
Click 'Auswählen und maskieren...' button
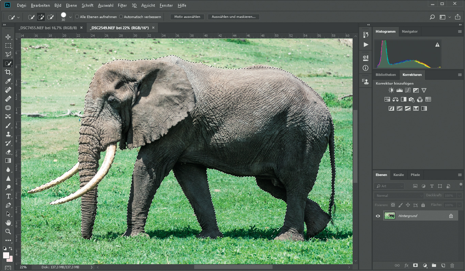pos(233,17)
